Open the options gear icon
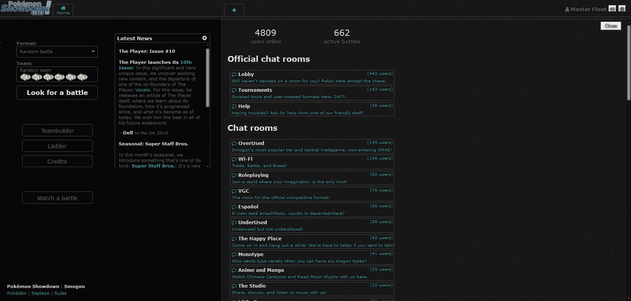Image resolution: width=631 pixels, height=301 pixels. [622, 9]
